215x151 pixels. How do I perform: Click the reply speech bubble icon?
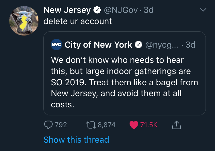[48, 125]
